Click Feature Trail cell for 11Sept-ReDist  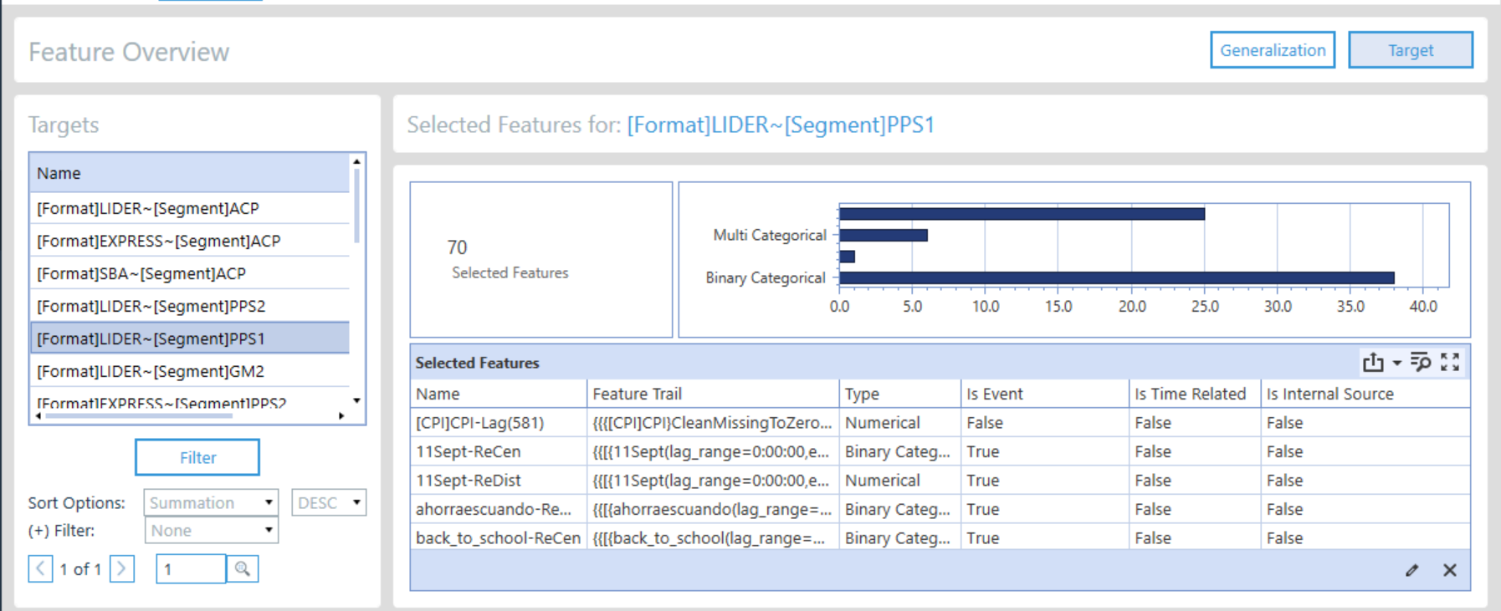point(713,481)
